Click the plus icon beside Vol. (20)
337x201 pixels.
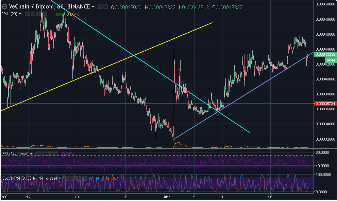39,14
